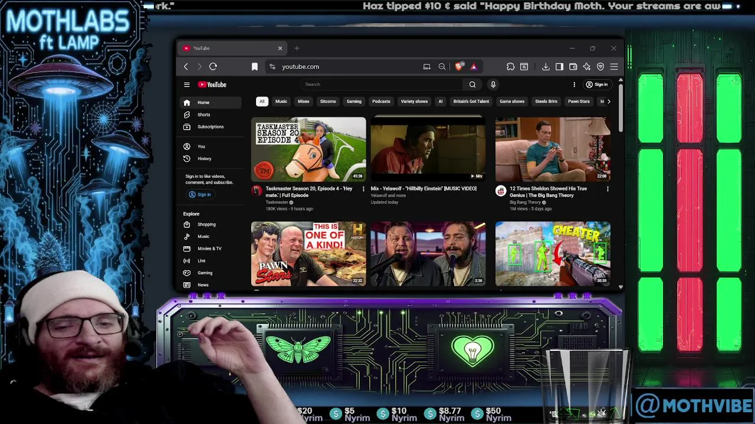
Task: Open Brave Rewards triangle icon
Action: point(473,67)
